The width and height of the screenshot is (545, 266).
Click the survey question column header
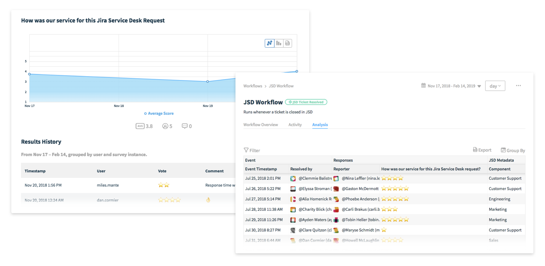(x=431, y=169)
